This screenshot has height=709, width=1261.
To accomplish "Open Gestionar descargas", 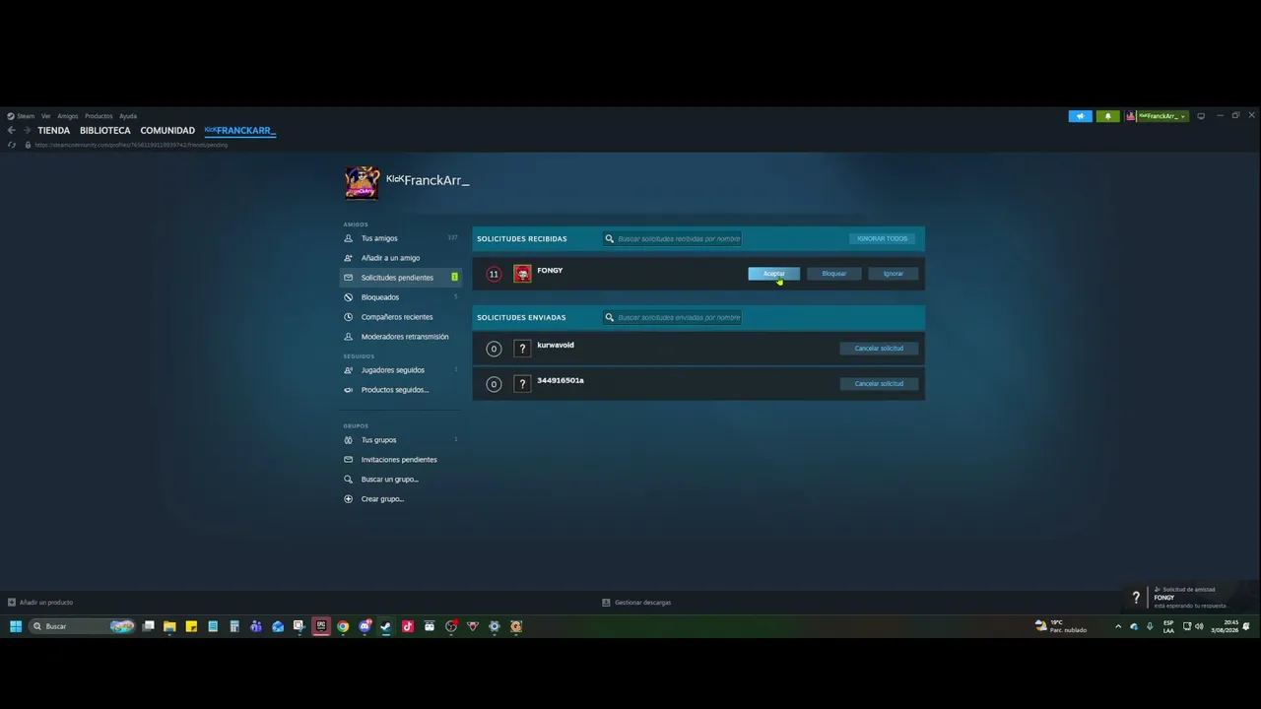I will (636, 603).
